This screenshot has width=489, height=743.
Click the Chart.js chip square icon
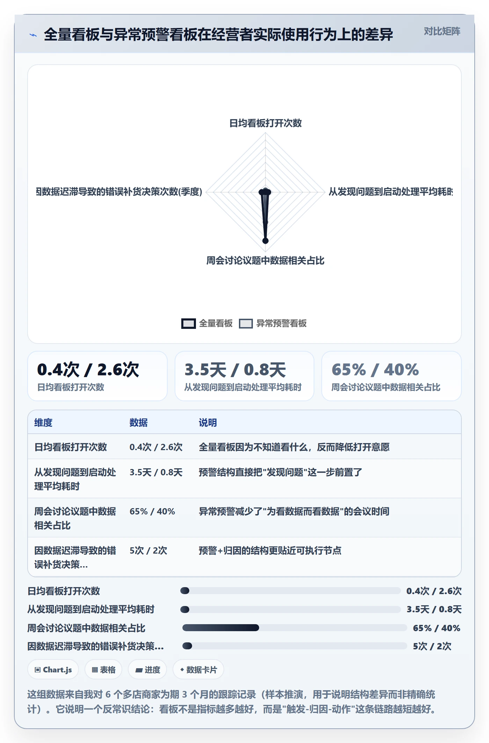[x=38, y=670]
